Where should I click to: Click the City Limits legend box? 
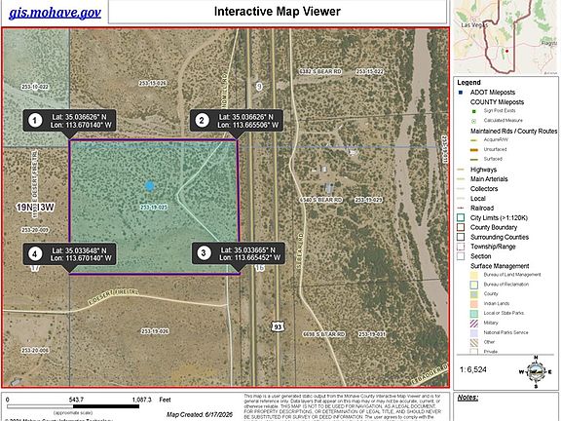click(x=461, y=217)
